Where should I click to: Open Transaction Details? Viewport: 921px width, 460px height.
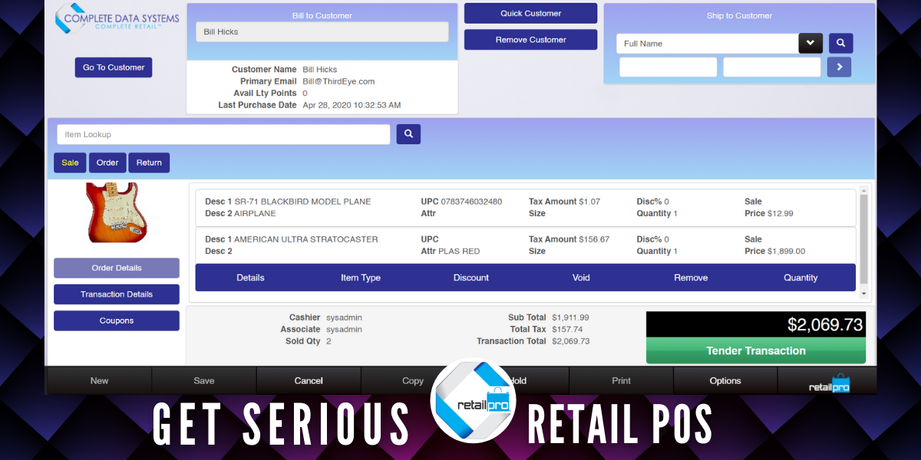117,294
